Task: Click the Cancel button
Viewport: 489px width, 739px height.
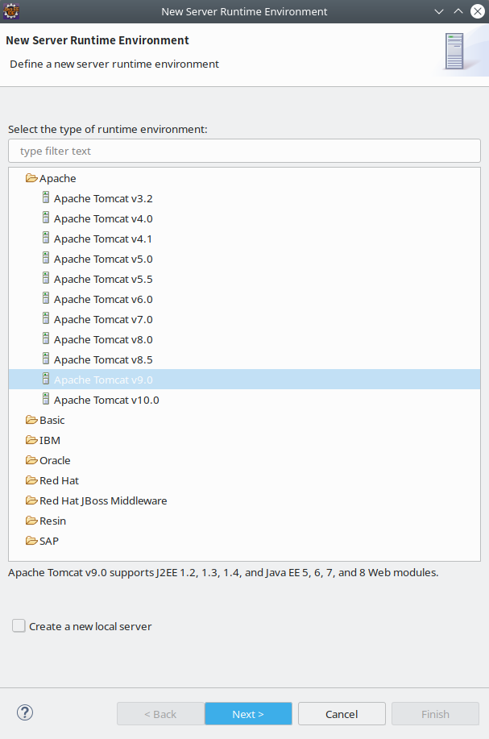Action: (342, 714)
